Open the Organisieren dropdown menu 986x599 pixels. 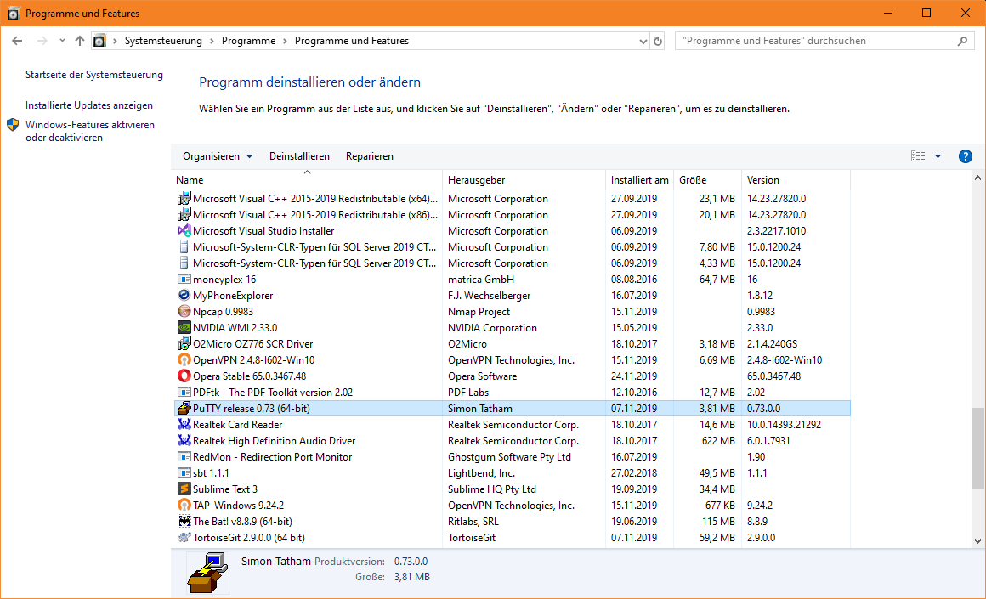pos(216,155)
